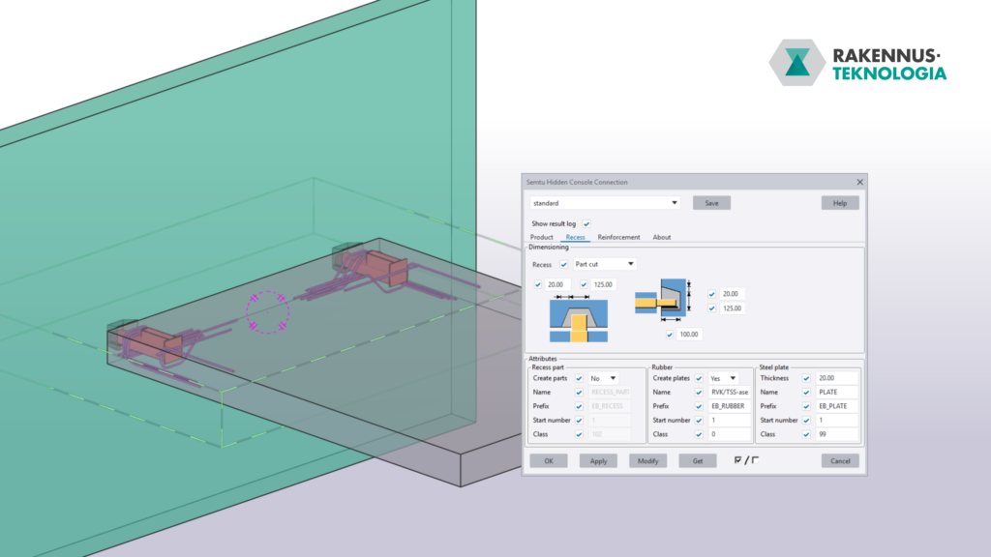
Task: Click the Save button beside preset list
Action: pos(711,203)
